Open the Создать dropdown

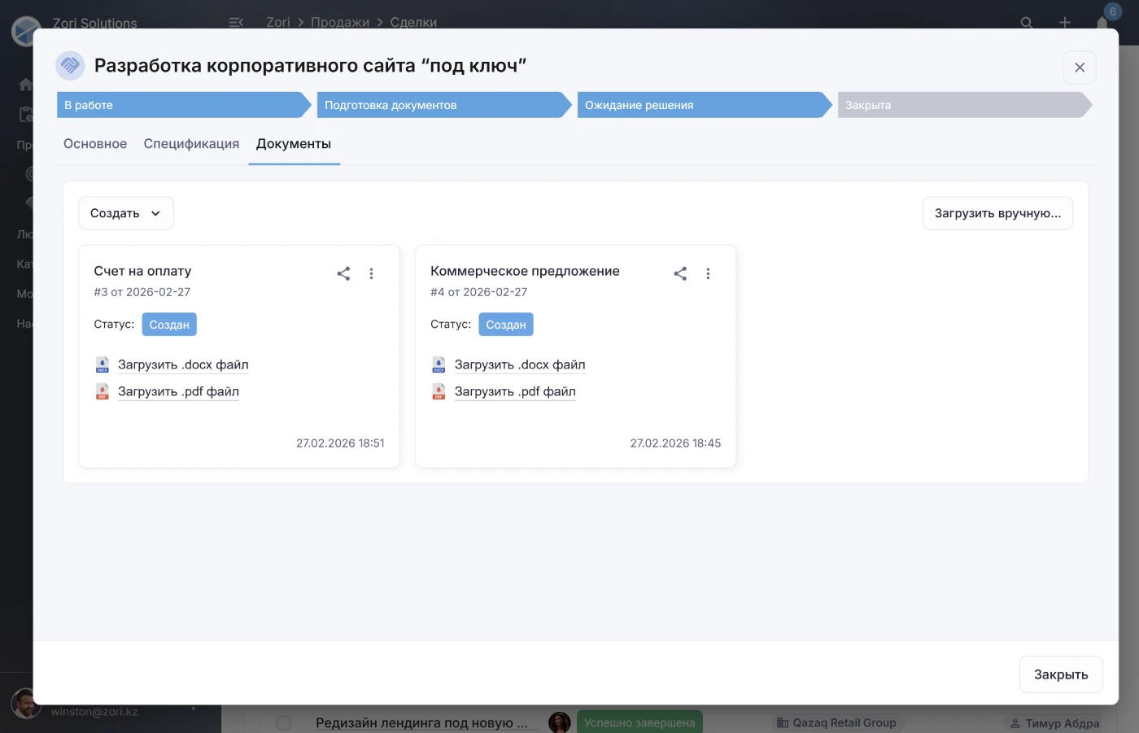pyautogui.click(x=125, y=212)
